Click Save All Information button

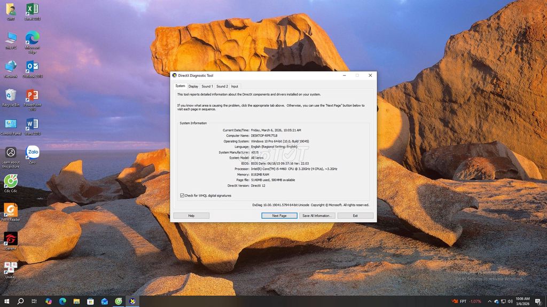tap(317, 216)
